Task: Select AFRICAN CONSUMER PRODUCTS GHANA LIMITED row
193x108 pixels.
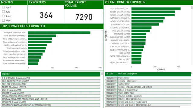Action: click(x=51, y=99)
